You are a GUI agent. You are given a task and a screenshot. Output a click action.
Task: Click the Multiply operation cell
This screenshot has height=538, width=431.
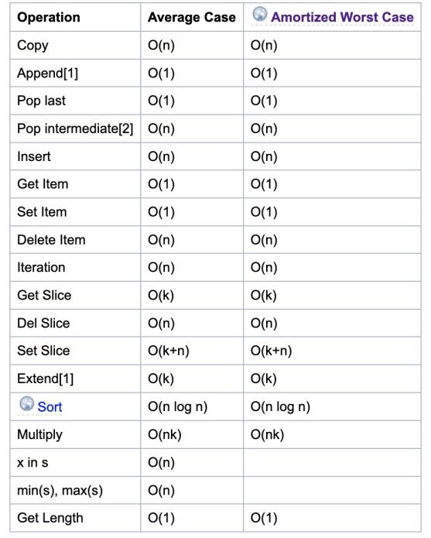point(75,435)
